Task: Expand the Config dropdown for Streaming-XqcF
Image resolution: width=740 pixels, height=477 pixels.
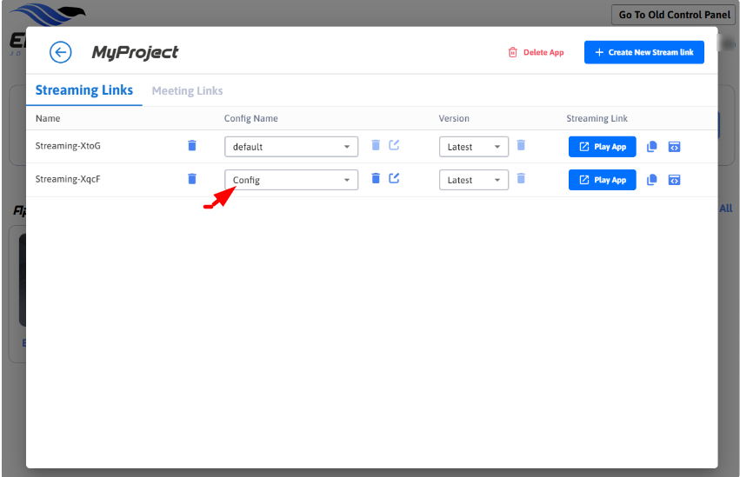Action: click(291, 180)
